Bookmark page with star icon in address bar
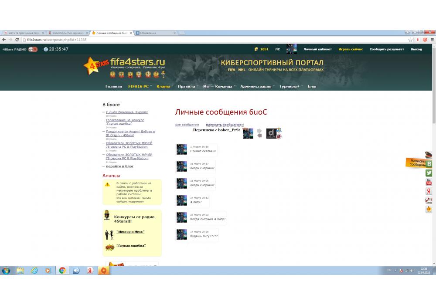This screenshot has height=305, width=436. (x=410, y=40)
